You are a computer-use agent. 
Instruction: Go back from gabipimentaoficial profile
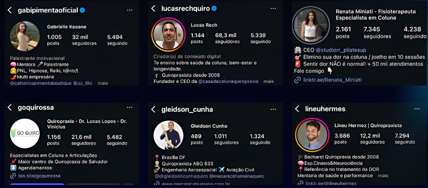(10, 10)
